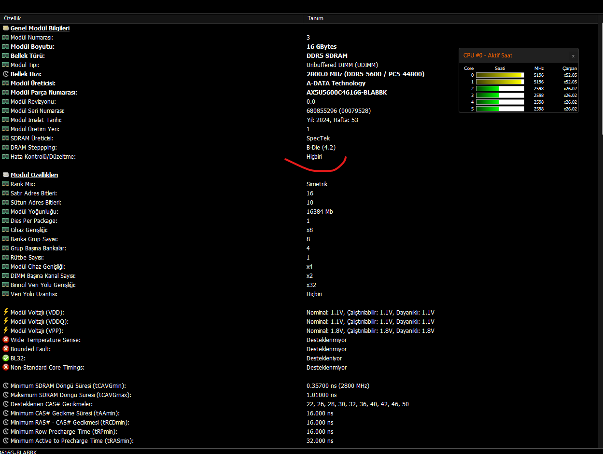Select the Simetrik value

tap(317, 184)
